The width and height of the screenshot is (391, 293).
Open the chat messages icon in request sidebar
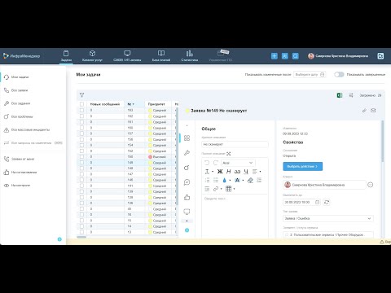187,182
